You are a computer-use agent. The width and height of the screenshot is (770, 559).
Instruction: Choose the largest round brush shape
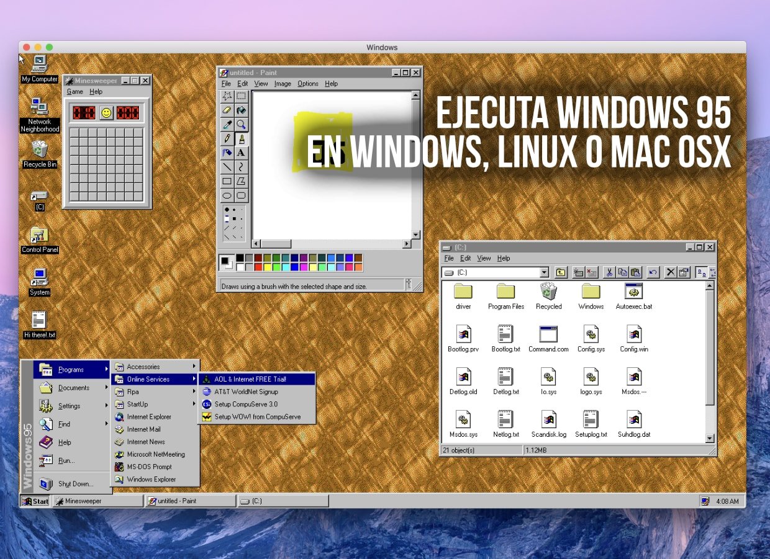coord(227,210)
